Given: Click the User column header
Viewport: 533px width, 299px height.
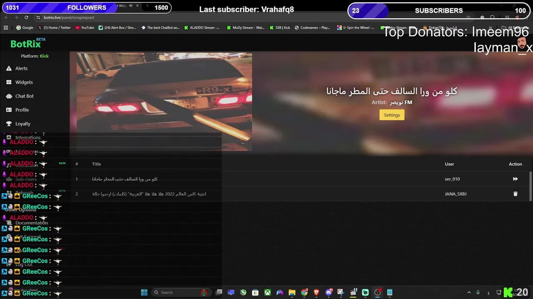Looking at the screenshot, I should [x=449, y=164].
